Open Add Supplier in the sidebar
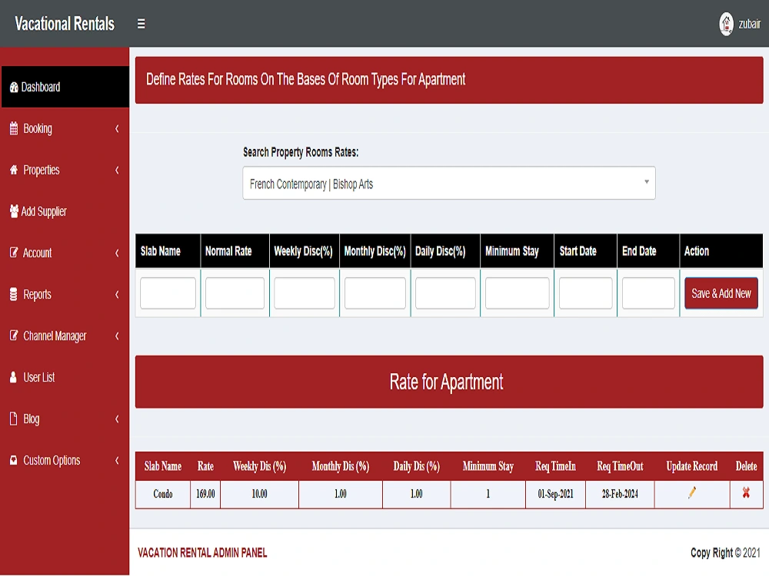The width and height of the screenshot is (769, 576). (65, 211)
